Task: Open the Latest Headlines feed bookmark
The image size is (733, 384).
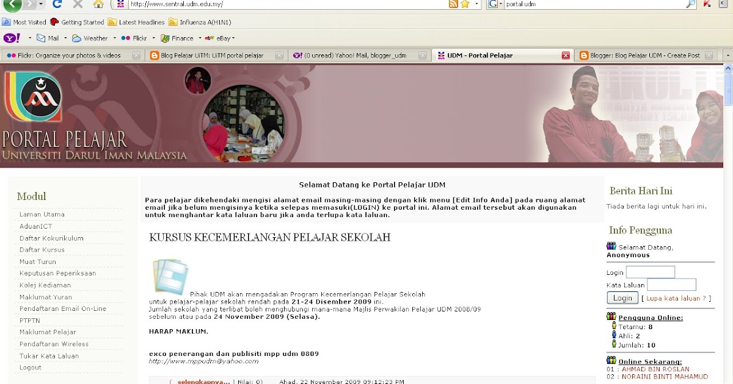Action: point(136,22)
